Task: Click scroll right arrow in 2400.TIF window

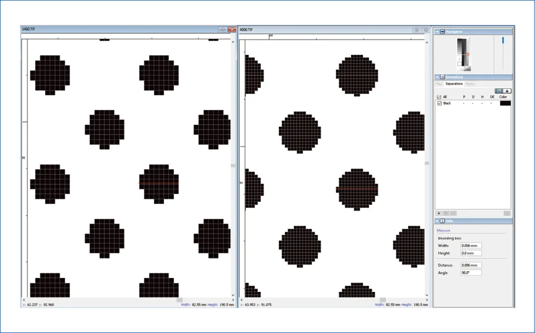Action: tap(233, 300)
